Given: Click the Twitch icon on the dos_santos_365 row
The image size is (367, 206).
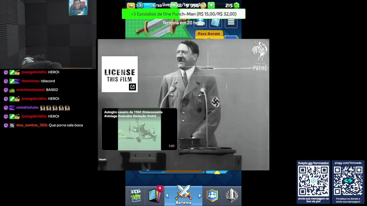Looking at the screenshot, I should click(x=6, y=125).
